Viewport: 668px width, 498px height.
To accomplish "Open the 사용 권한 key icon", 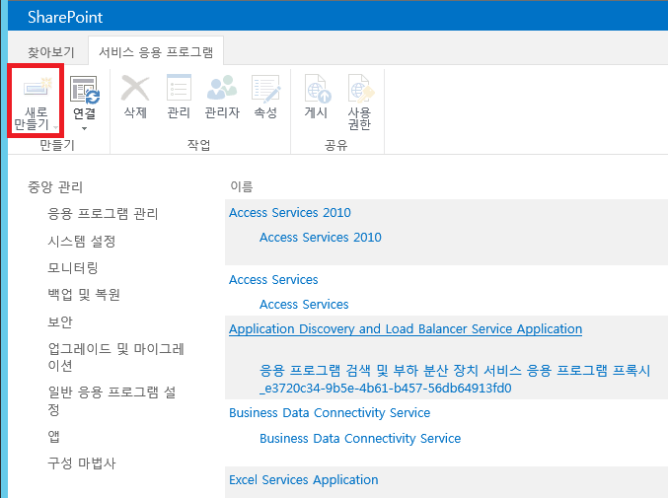I will tap(360, 88).
